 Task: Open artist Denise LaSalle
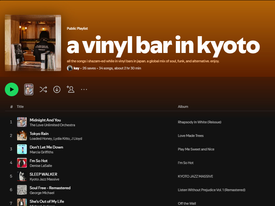tap(41, 166)
